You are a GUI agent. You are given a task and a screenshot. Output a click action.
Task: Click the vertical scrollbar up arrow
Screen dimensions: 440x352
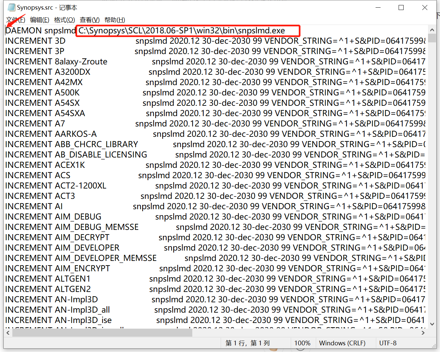pyautogui.click(x=432, y=30)
